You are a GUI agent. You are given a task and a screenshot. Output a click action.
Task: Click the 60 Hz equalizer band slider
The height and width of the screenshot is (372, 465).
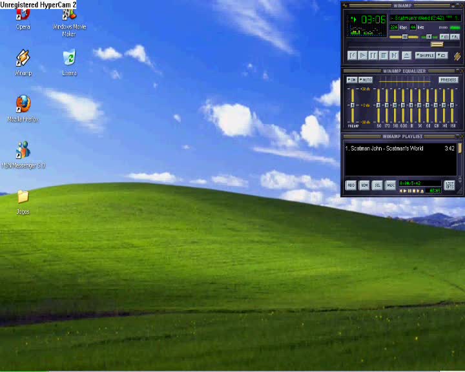click(378, 105)
